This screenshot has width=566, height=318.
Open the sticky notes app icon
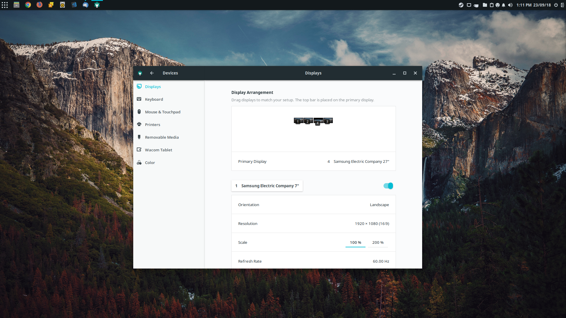(51, 5)
